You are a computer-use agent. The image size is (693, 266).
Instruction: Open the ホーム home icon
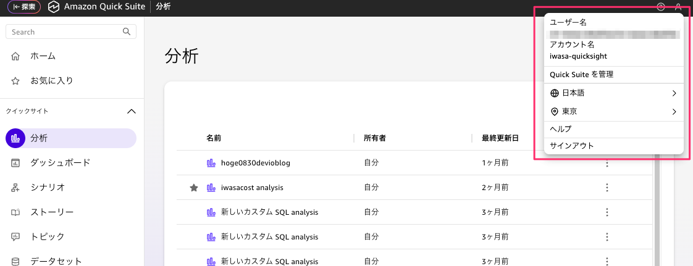pos(16,56)
